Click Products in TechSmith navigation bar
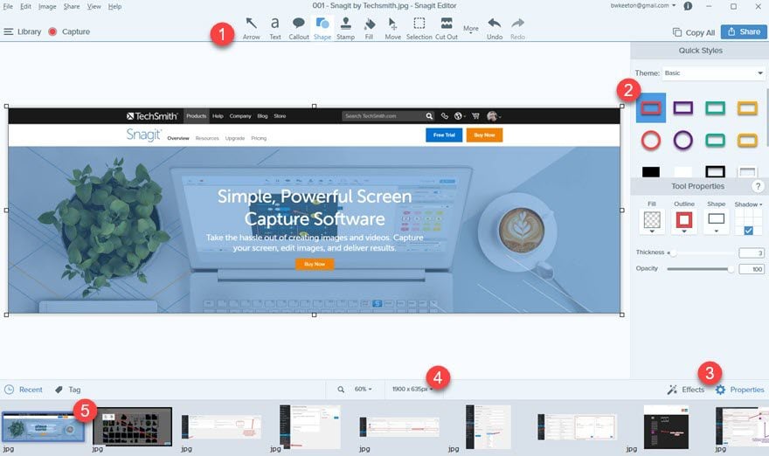 click(x=196, y=116)
